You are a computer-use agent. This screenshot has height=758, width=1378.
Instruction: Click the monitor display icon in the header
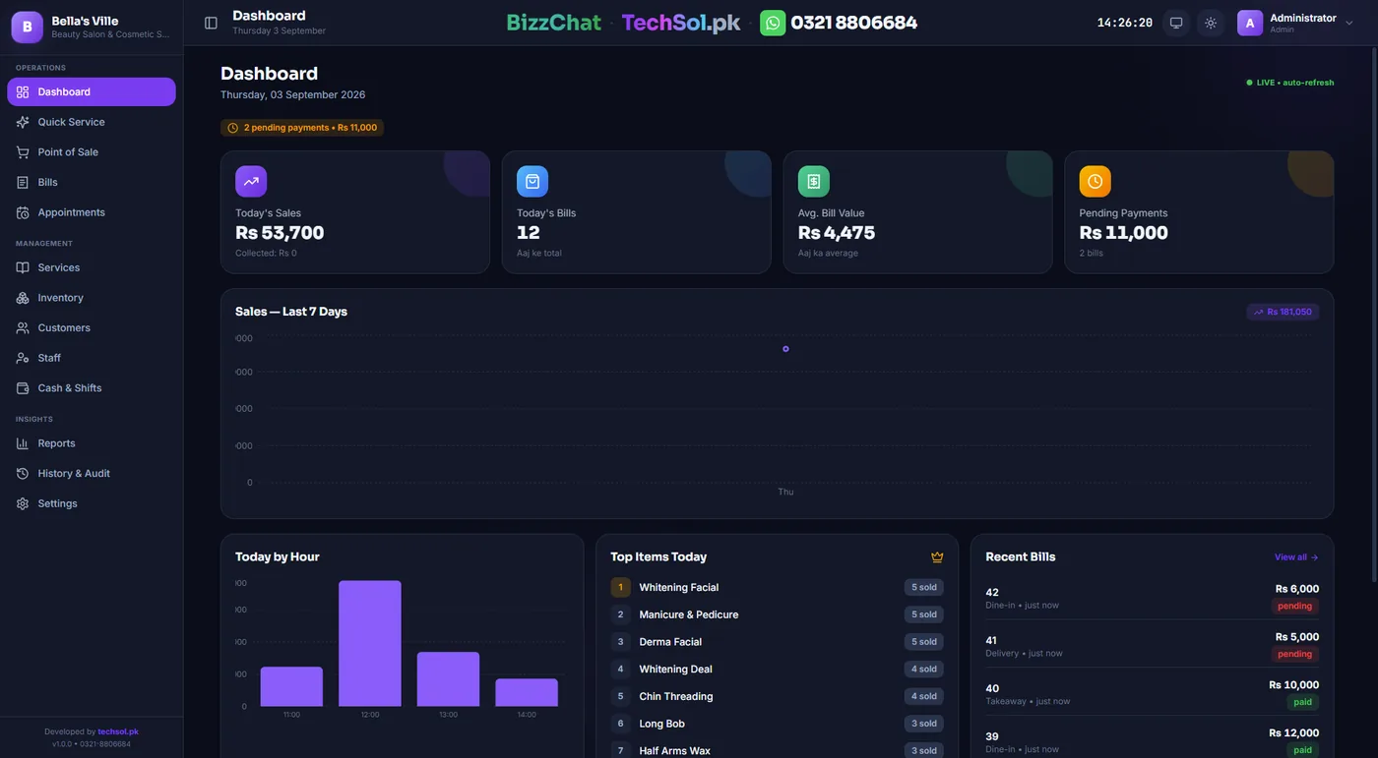1175,23
